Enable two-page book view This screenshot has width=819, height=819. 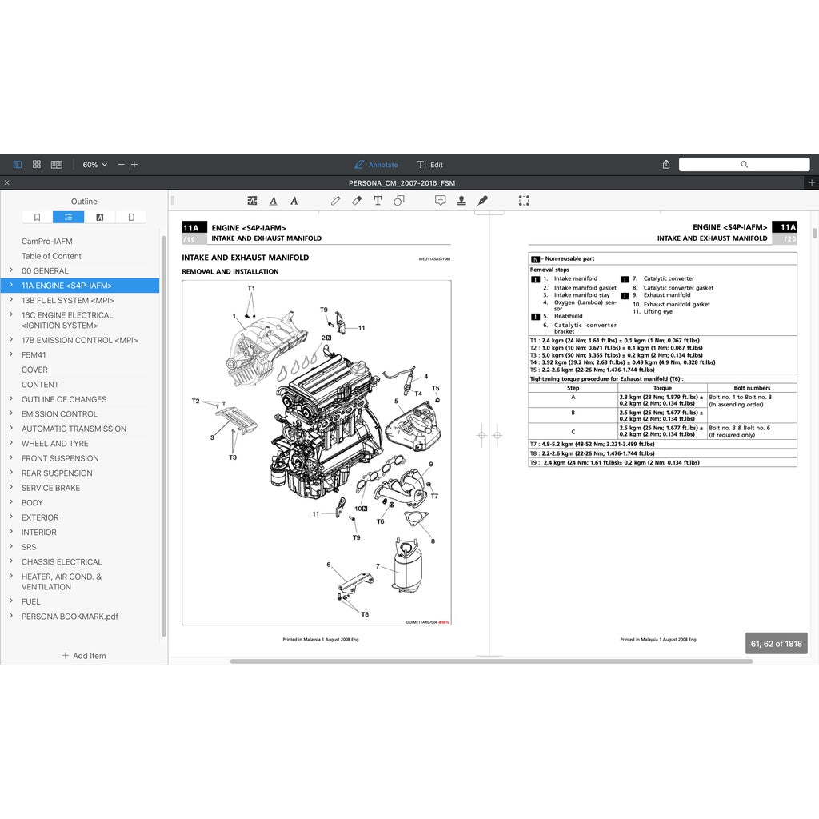pos(57,165)
